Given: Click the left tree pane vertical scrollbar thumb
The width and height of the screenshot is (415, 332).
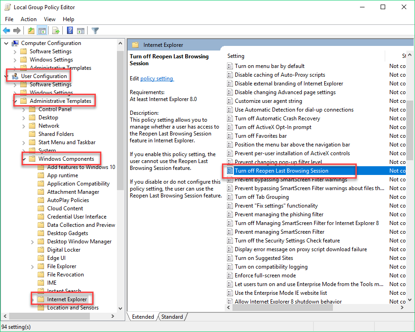Looking at the screenshot, I should tap(121, 120).
